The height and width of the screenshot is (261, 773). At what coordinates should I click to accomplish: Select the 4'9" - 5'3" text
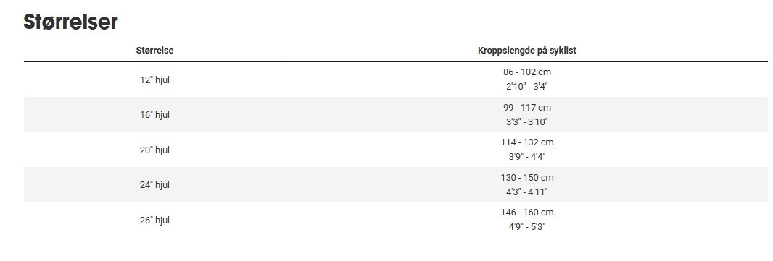click(527, 227)
